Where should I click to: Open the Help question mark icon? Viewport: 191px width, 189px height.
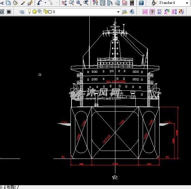(141, 3)
